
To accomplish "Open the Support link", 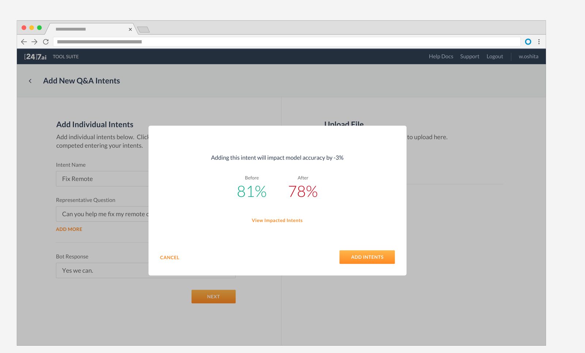I will 469,56.
